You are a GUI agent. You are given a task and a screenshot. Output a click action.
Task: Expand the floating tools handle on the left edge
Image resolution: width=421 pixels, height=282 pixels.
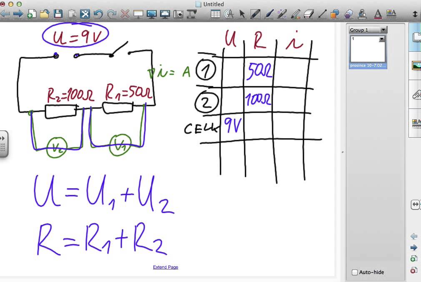(x=3, y=144)
